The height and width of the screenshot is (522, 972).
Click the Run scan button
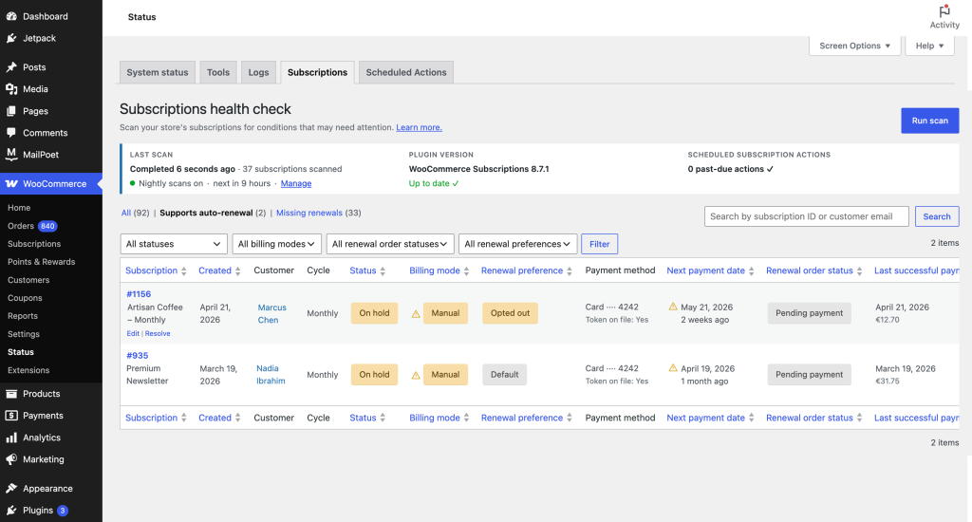930,121
